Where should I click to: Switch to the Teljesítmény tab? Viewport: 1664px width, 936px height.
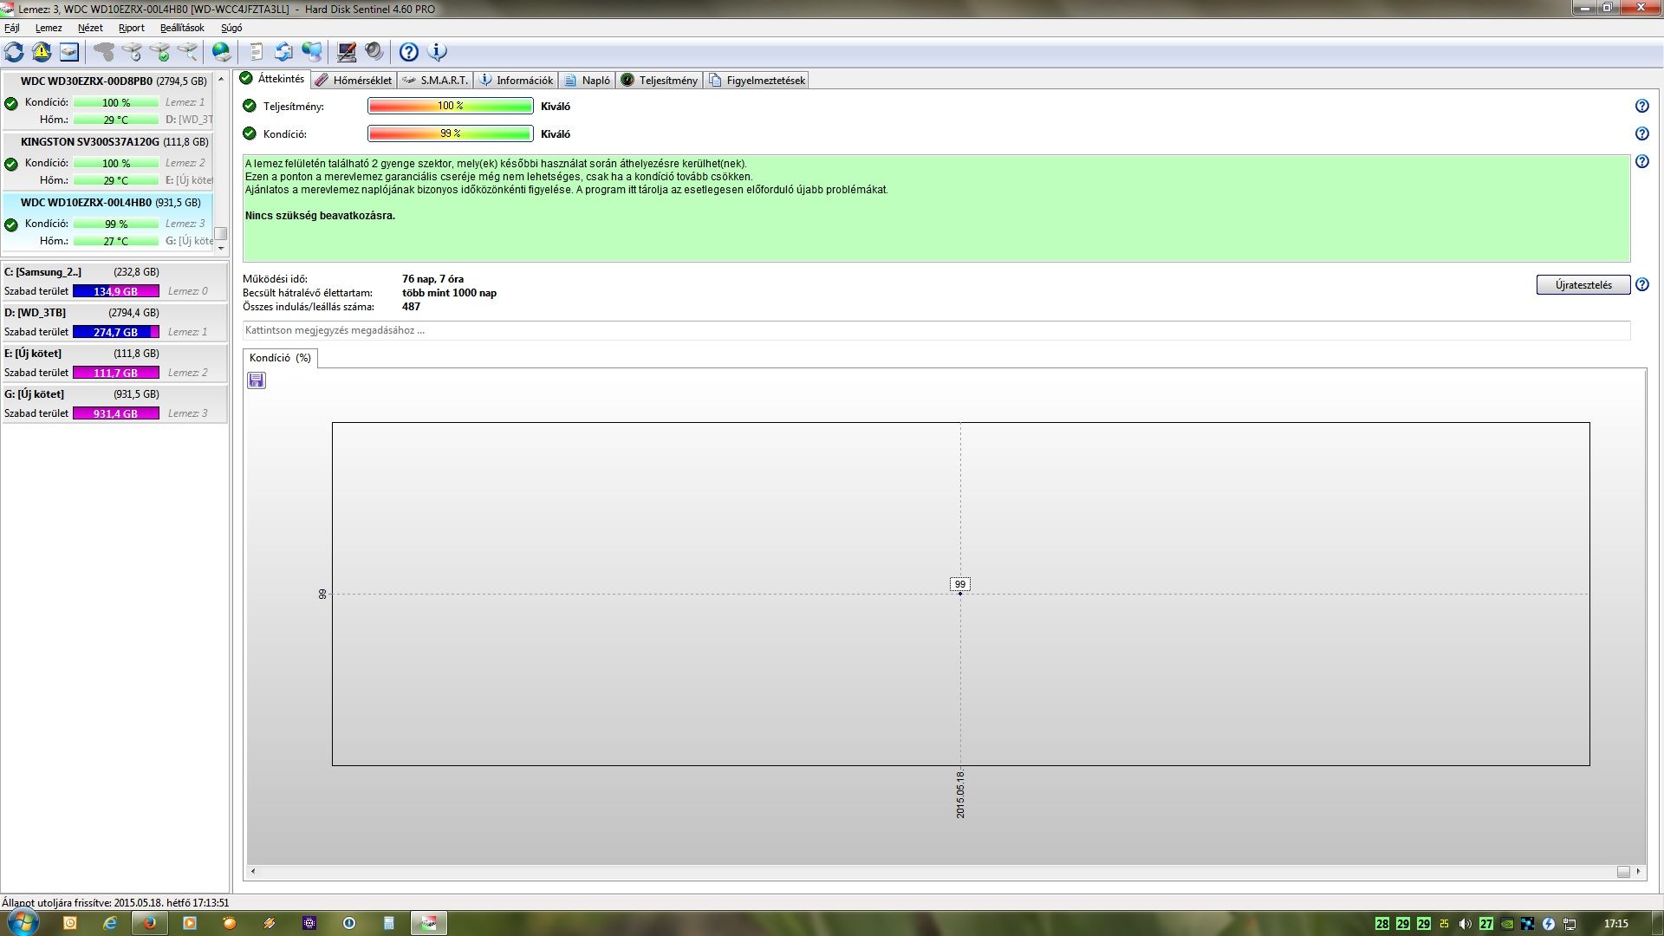tap(660, 80)
